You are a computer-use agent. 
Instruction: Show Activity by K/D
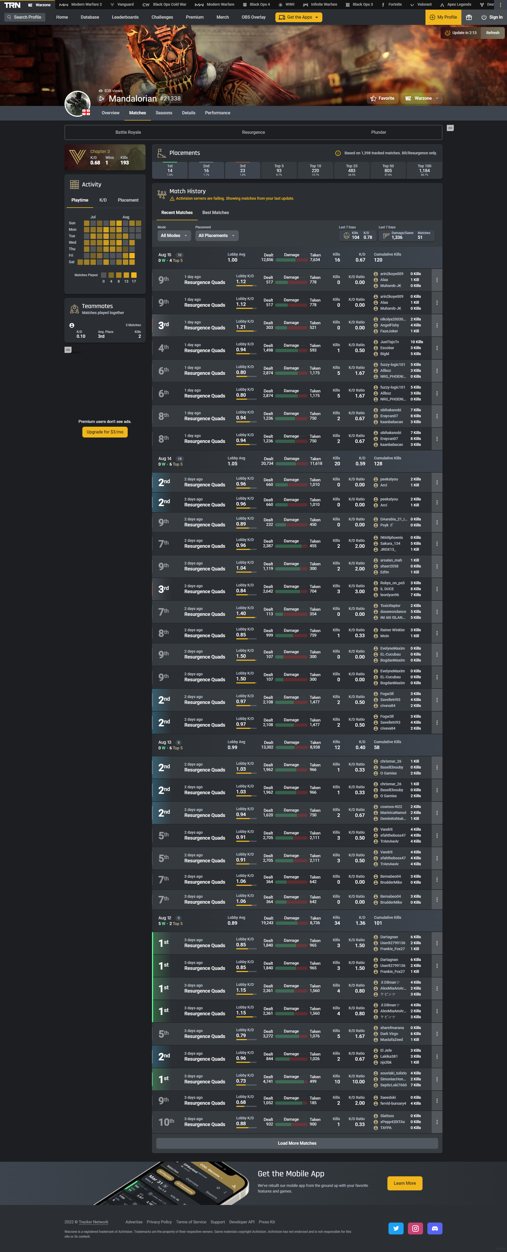tap(103, 200)
